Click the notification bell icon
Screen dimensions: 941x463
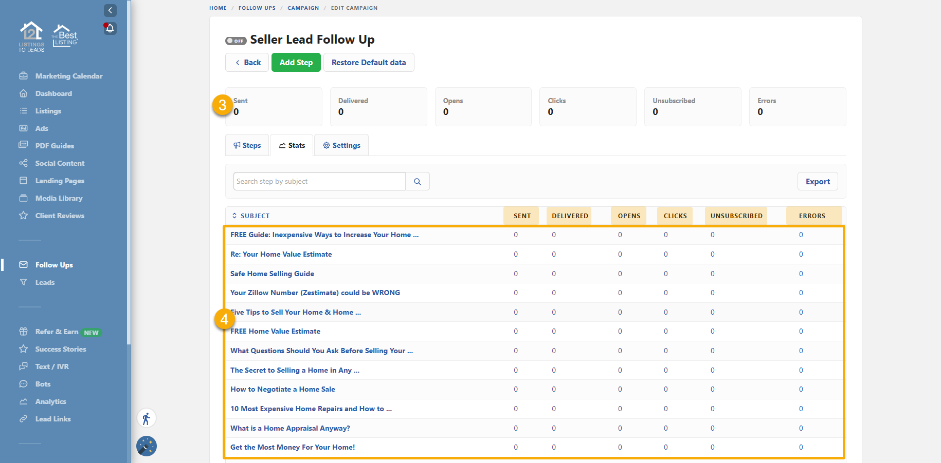pyautogui.click(x=110, y=28)
